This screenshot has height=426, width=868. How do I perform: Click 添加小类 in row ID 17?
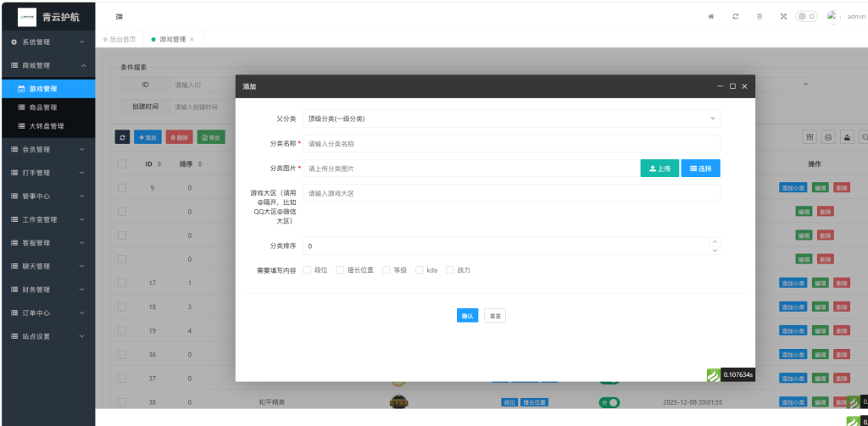[793, 283]
